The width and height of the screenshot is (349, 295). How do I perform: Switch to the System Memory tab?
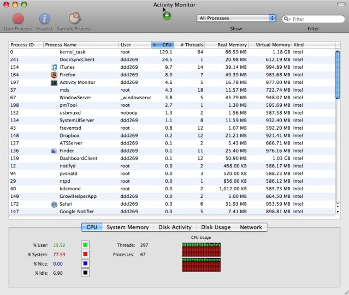128,227
